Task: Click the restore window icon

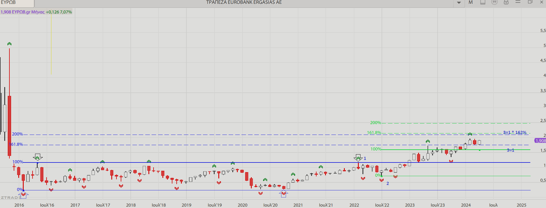Action: 530,2
